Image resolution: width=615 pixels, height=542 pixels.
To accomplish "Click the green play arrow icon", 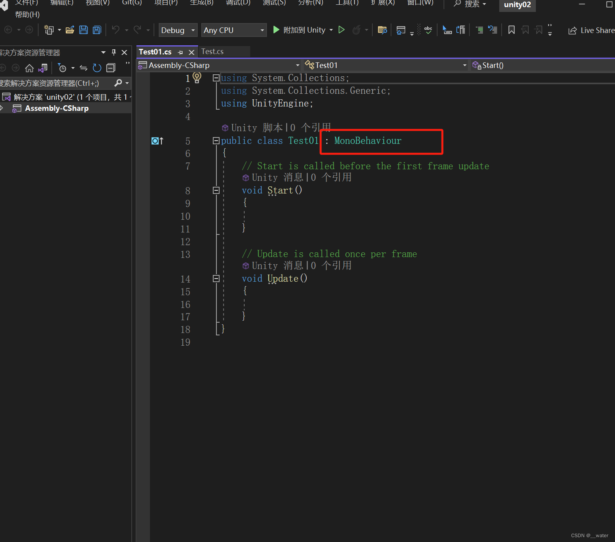I will (x=341, y=29).
